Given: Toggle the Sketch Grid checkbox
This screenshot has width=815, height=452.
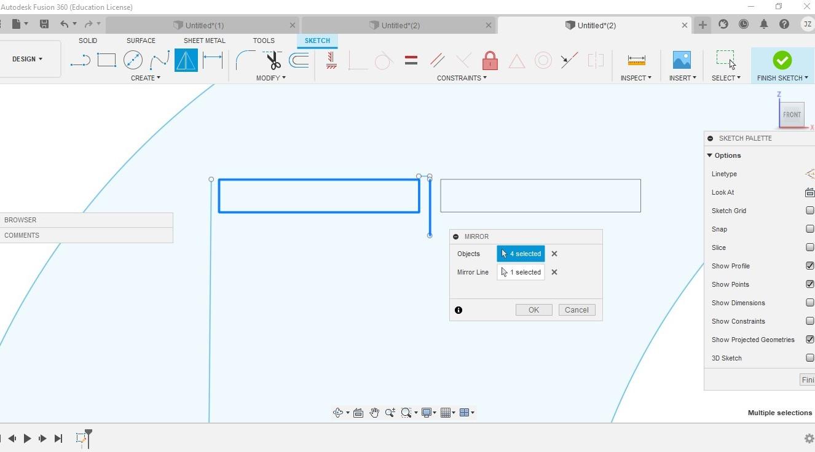Looking at the screenshot, I should (810, 211).
